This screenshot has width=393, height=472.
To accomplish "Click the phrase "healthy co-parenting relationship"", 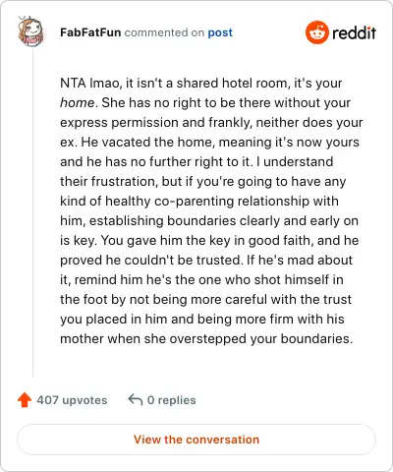I will click(207, 202).
